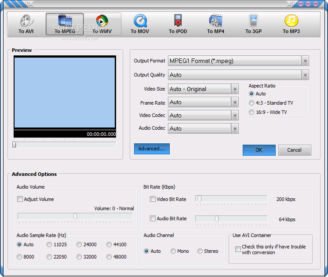Choose the To MP4 film icon

[215, 21]
